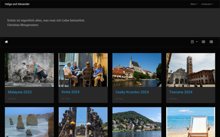Open the Toscana 2024 album link

(x=181, y=92)
